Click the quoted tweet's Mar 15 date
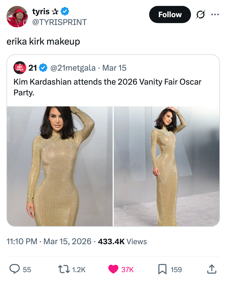The height and width of the screenshot is (281, 228). coord(114,68)
